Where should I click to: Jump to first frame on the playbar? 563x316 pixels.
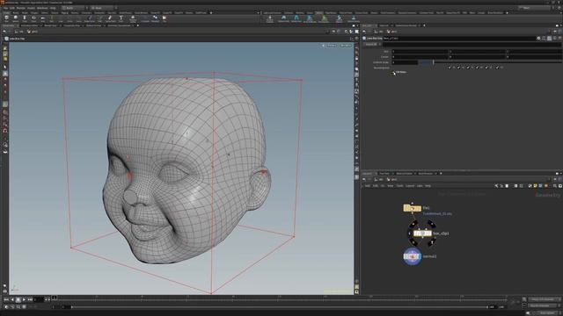coord(6,299)
